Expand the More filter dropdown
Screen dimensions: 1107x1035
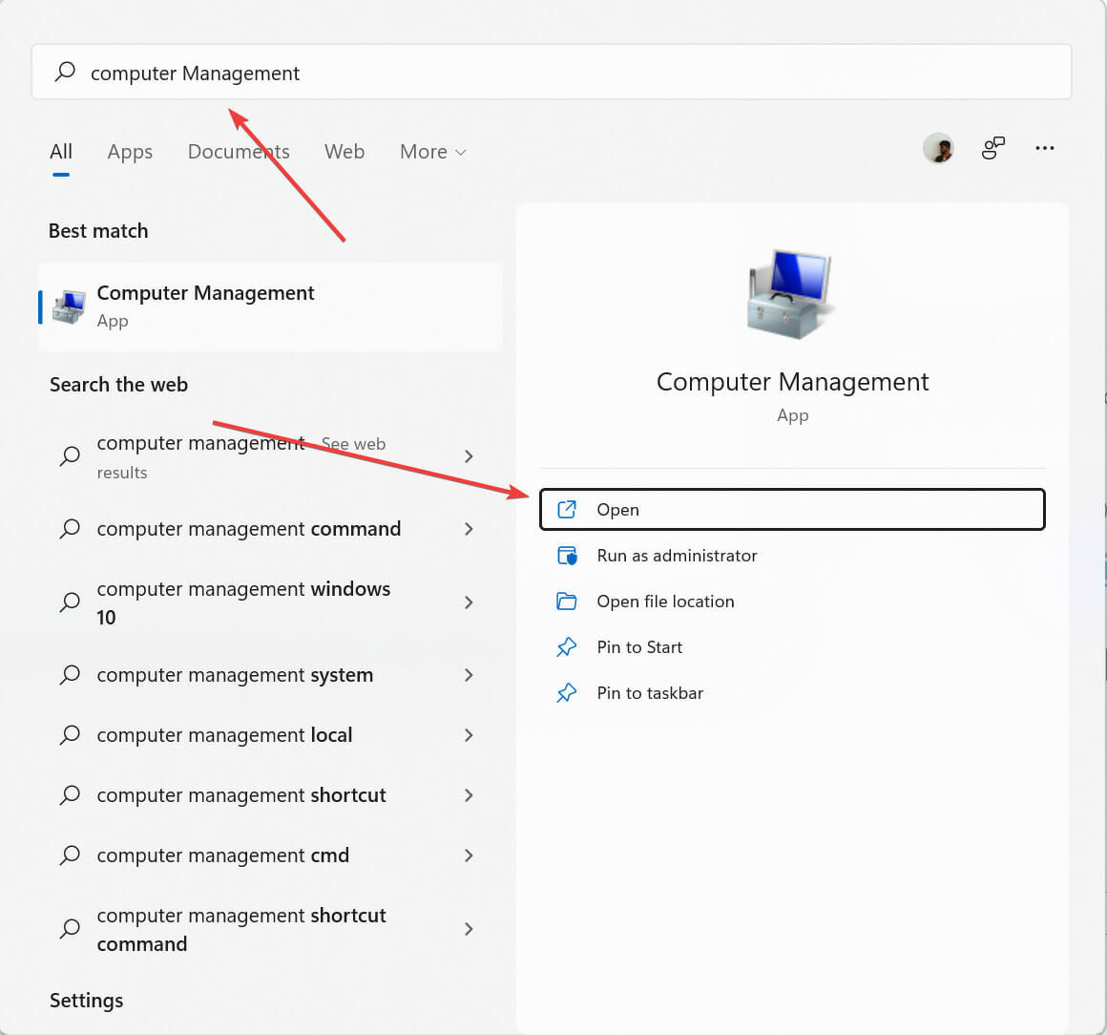coord(432,151)
